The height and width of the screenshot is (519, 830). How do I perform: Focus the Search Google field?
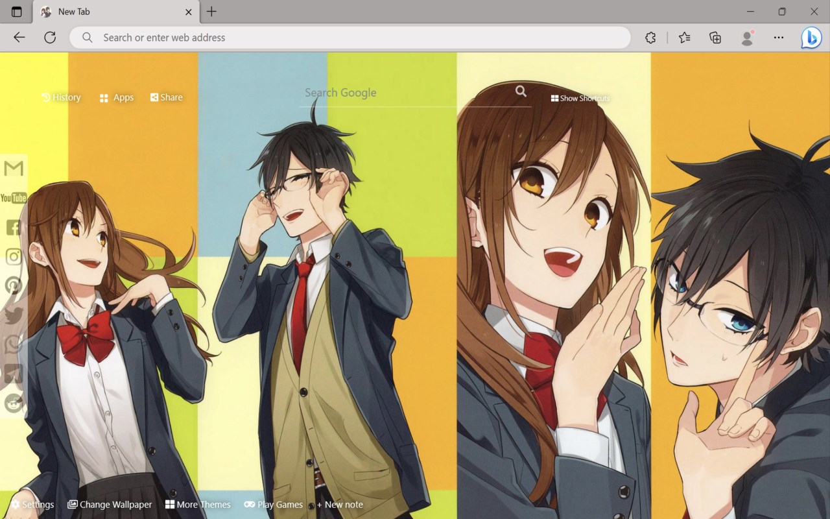pos(409,93)
